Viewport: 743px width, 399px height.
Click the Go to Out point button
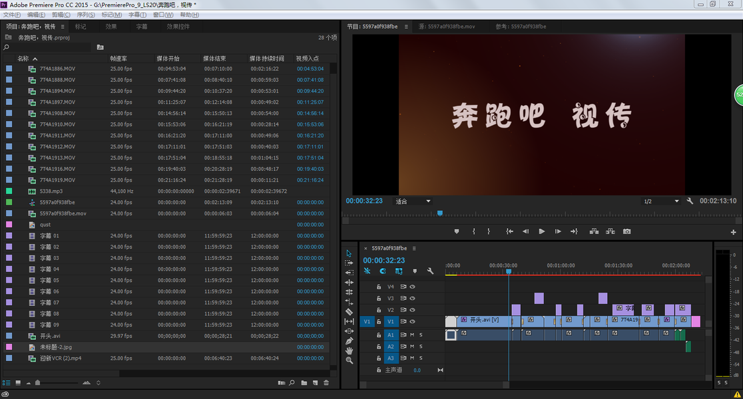pyautogui.click(x=574, y=231)
